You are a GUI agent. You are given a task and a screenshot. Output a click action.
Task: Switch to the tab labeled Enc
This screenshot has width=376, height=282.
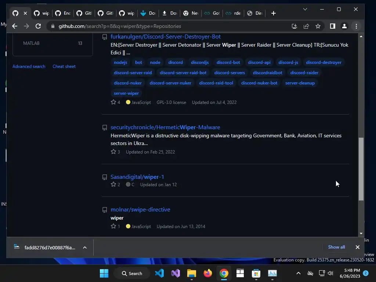click(x=63, y=13)
